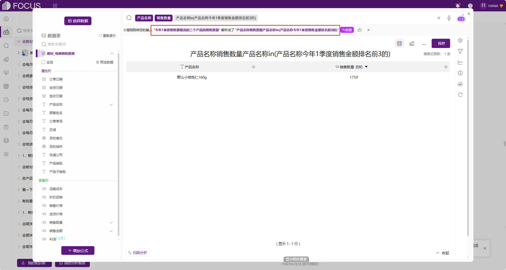Open the robot insight icon on right rail
Viewport: 506px width, 270px height.
click(x=460, y=84)
